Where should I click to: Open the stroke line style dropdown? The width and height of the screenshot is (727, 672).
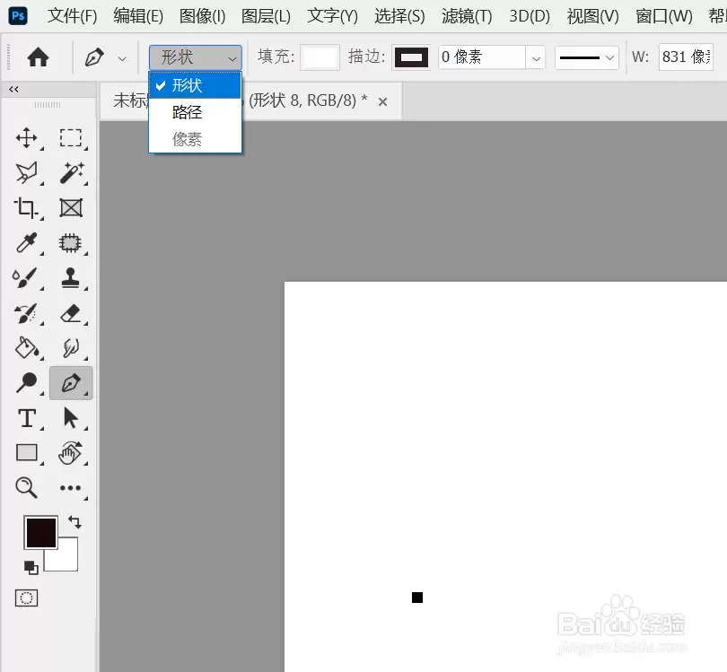point(586,57)
